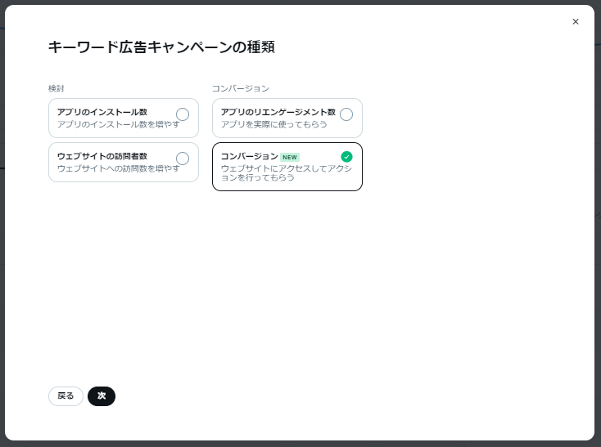
Task: Click the NEW badge beside コンバージョン
Action: coord(290,157)
